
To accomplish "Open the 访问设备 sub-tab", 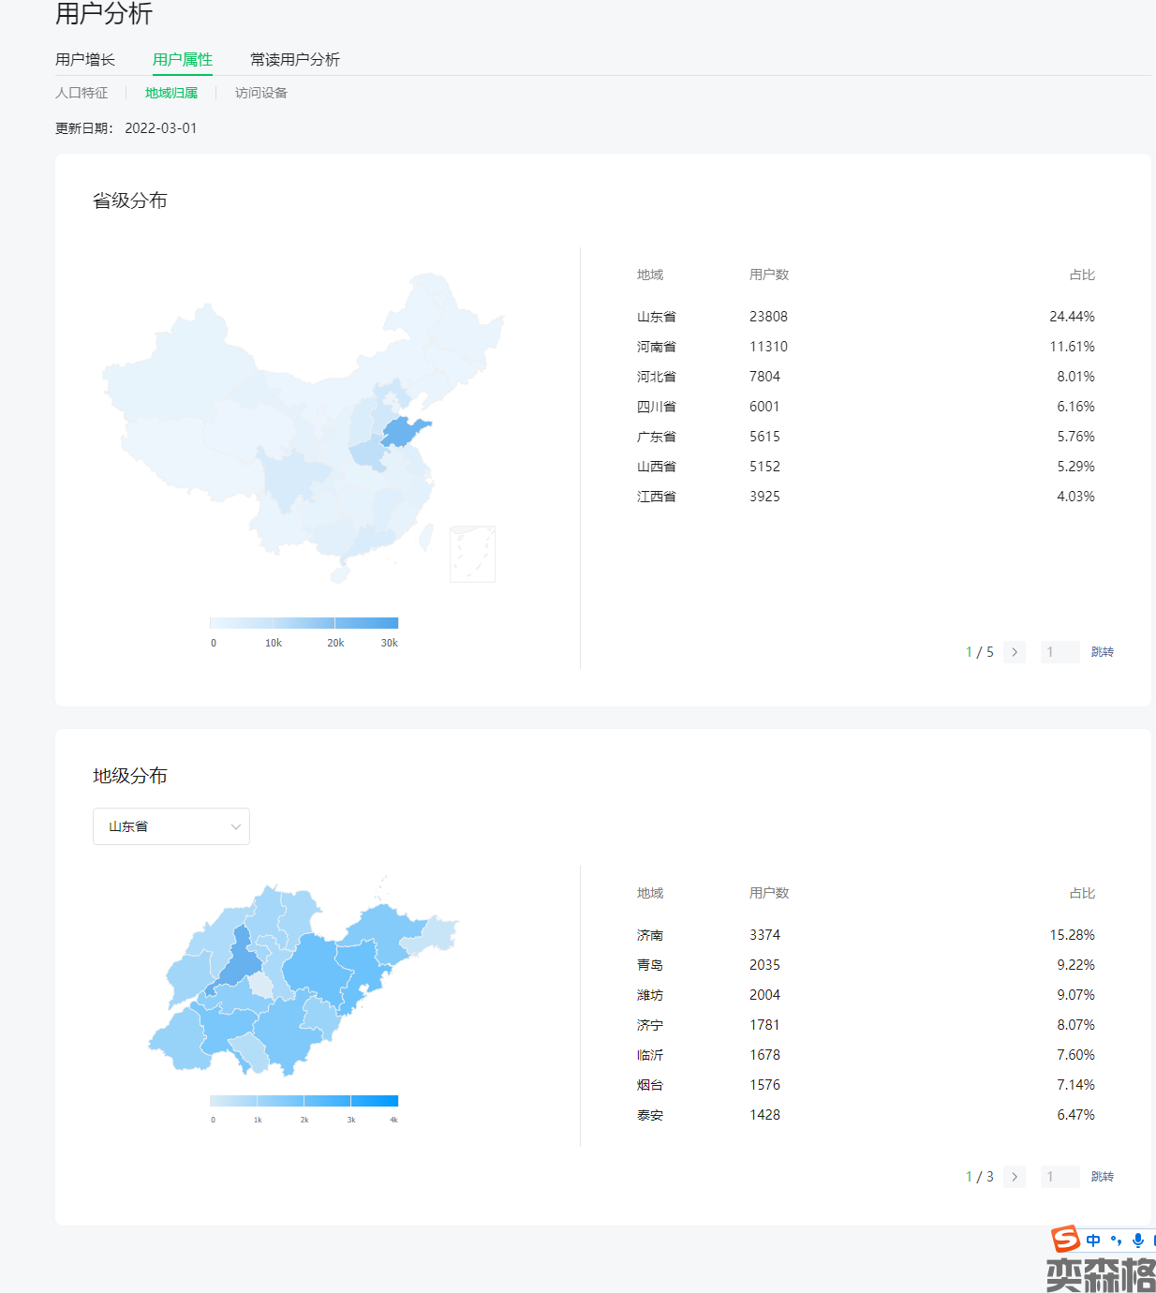I will (x=260, y=93).
